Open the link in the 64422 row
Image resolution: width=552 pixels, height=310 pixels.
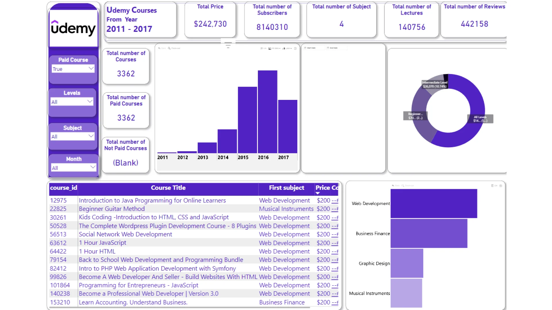335,251
